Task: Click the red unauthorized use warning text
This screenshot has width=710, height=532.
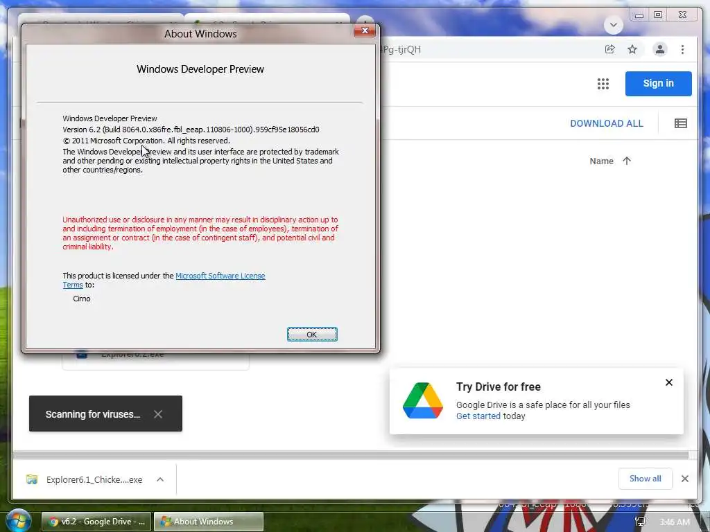Action: pos(200,233)
